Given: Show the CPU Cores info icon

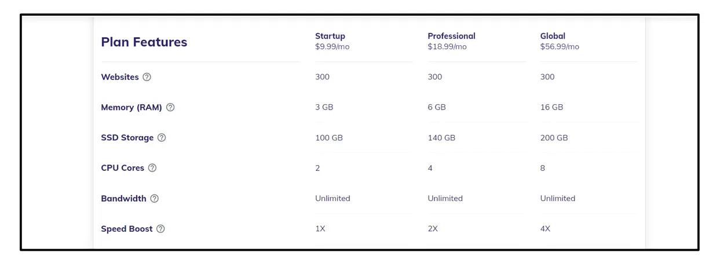Looking at the screenshot, I should [x=152, y=168].
